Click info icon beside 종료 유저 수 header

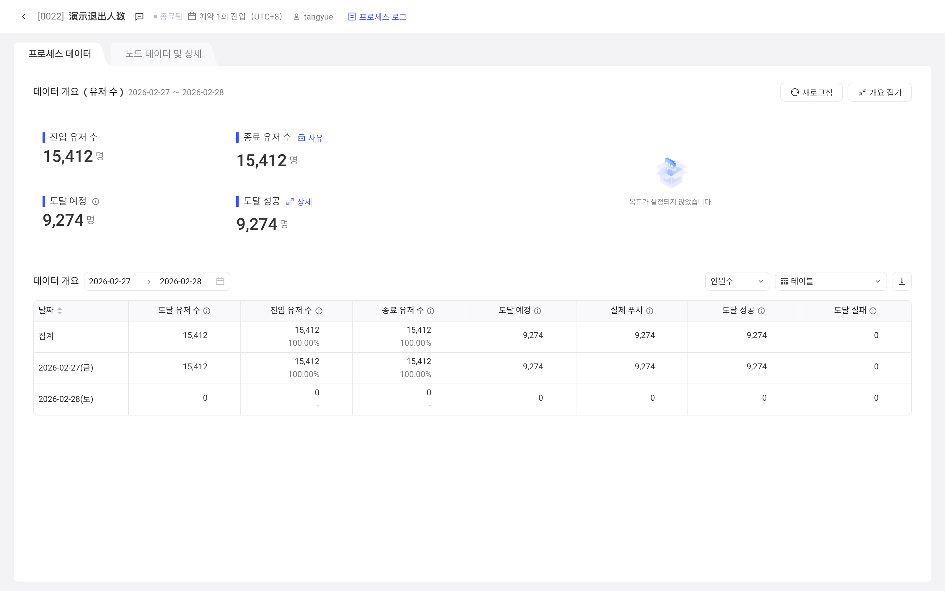[x=431, y=311]
